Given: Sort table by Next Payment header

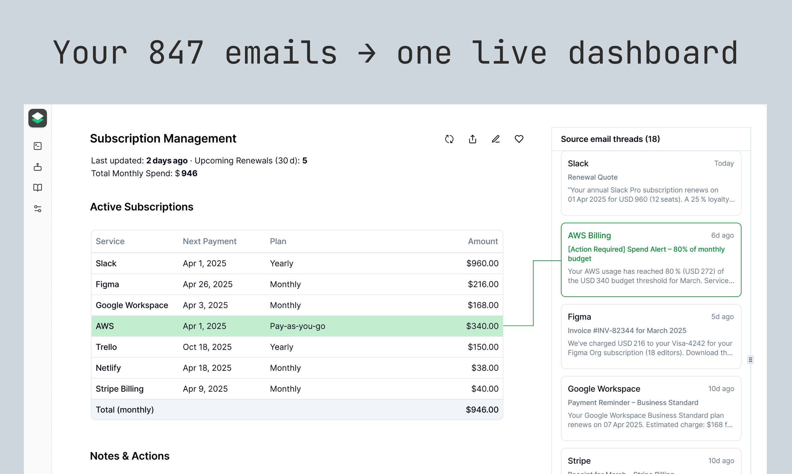Looking at the screenshot, I should [x=210, y=241].
